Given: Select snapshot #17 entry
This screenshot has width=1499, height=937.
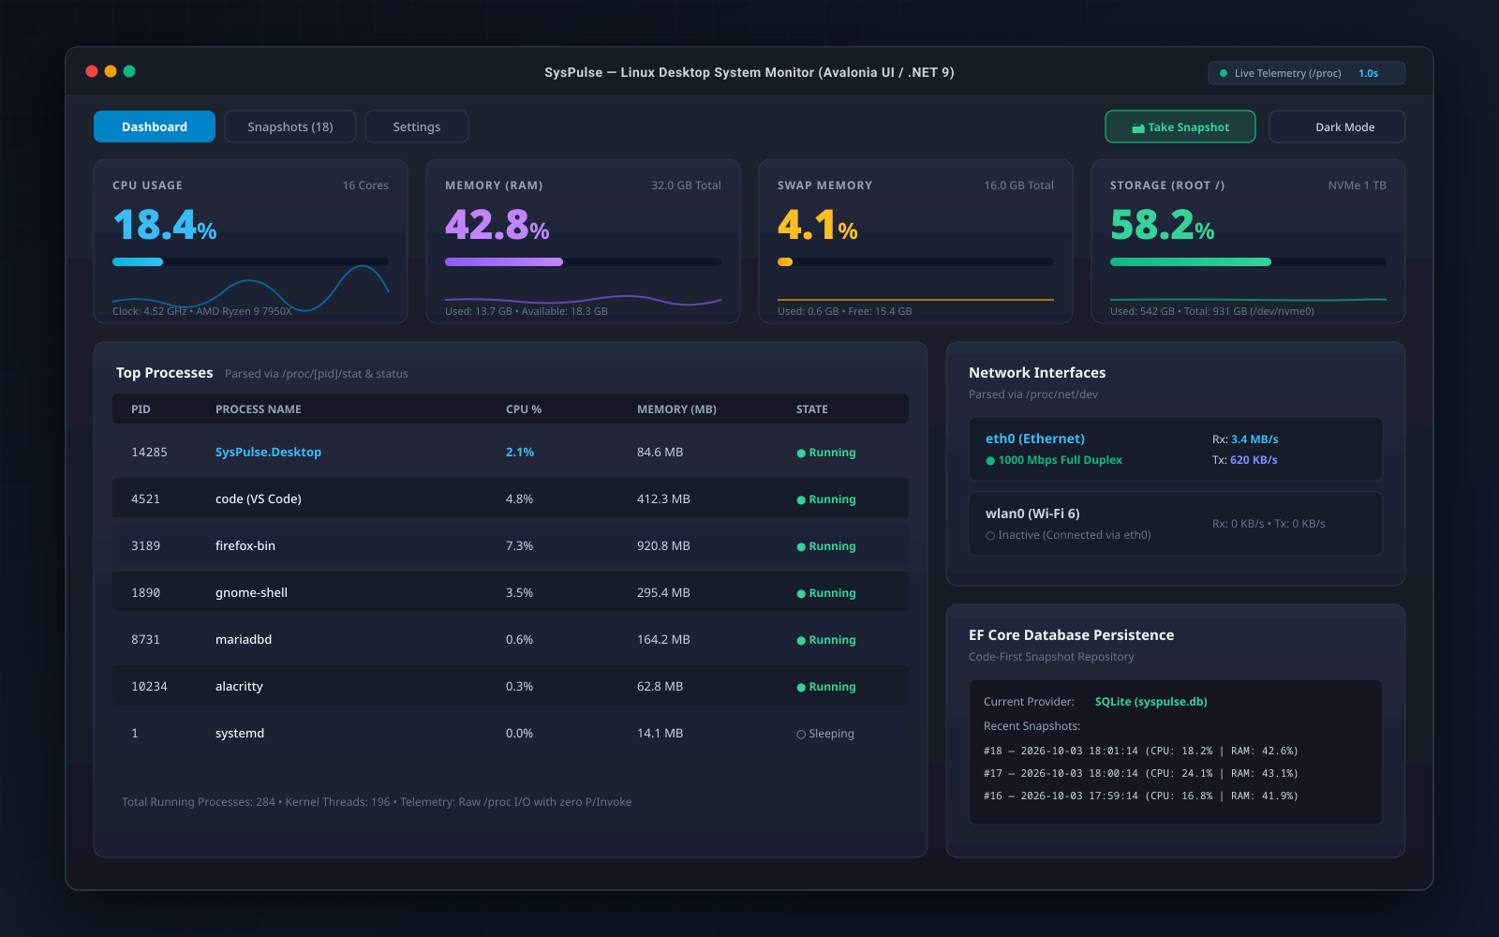Looking at the screenshot, I should click(x=1140, y=773).
